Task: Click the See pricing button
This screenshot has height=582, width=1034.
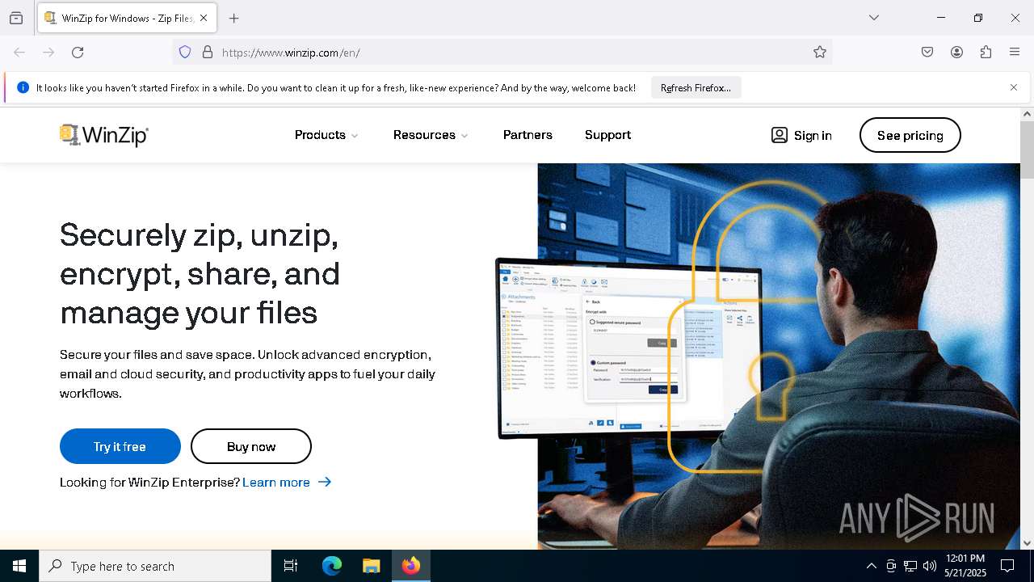Action: (910, 135)
